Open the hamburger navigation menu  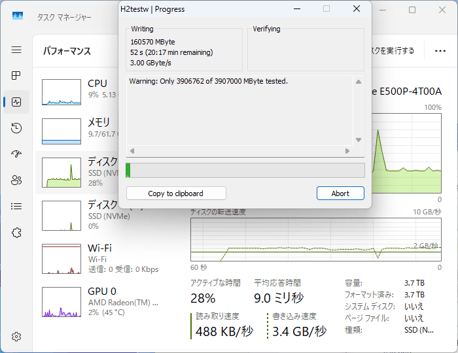(16, 50)
